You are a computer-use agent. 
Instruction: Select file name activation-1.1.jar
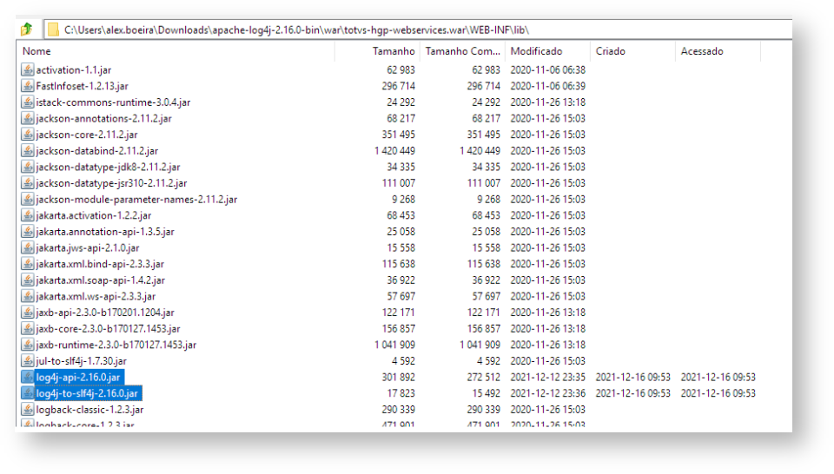pyautogui.click(x=73, y=70)
